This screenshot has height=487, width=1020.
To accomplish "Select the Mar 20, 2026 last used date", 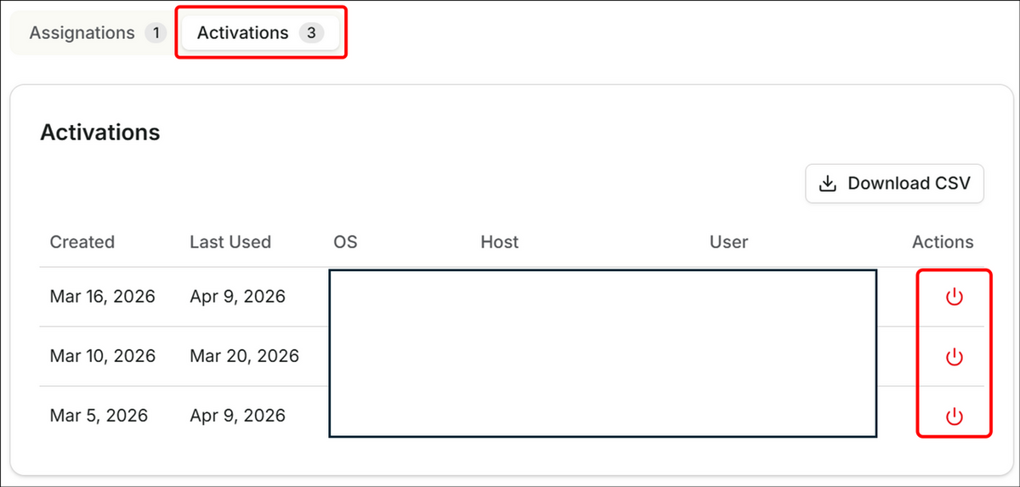I will point(244,356).
